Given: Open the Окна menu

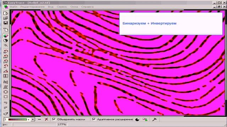Looking at the screenshot, I should [x=74, y=7].
